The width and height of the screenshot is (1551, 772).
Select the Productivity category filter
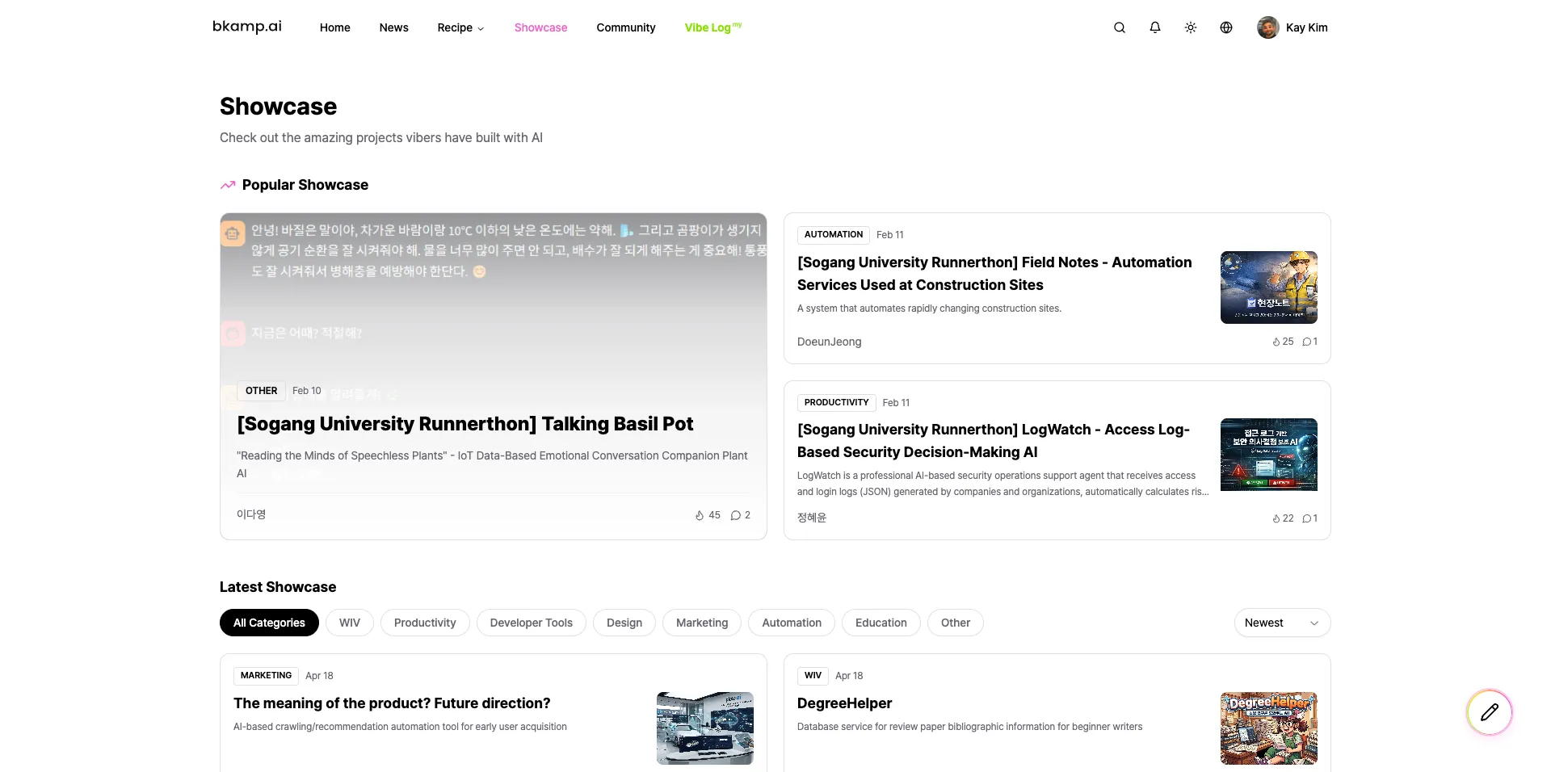[x=425, y=623]
